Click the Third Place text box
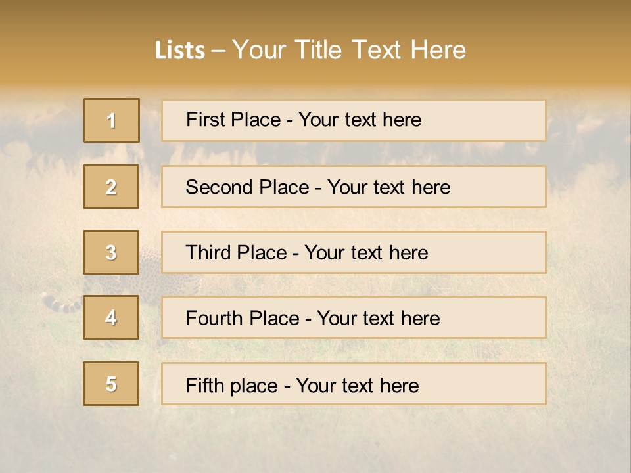631x473 pixels. coord(354,252)
